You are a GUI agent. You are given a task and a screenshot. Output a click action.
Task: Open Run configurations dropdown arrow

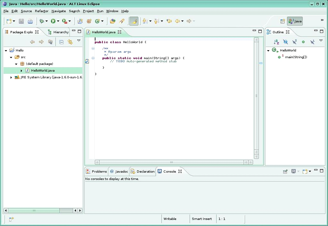click(58, 21)
